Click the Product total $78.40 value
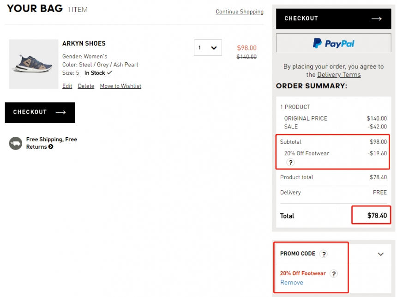397x297 pixels. [x=378, y=177]
